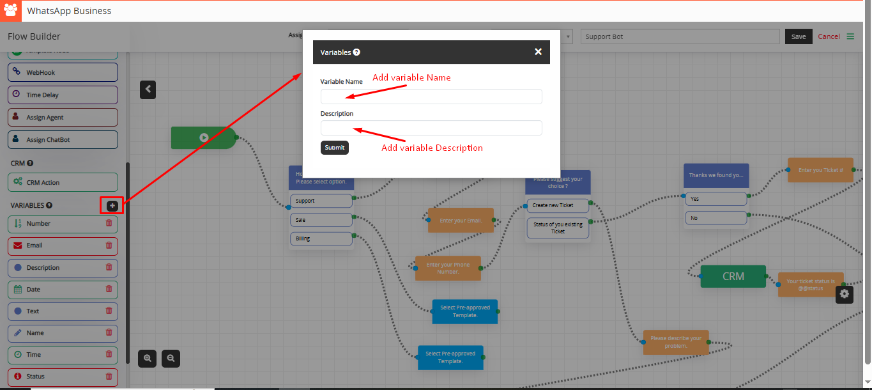The width and height of the screenshot is (872, 390).
Task: Click the Billing option in menu node
Action: 321,238
